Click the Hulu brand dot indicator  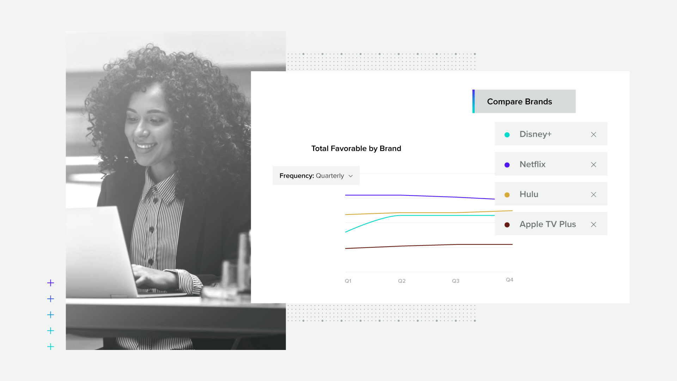click(x=508, y=194)
